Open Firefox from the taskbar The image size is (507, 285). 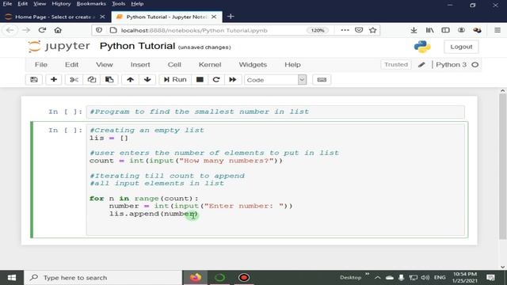[196, 278]
